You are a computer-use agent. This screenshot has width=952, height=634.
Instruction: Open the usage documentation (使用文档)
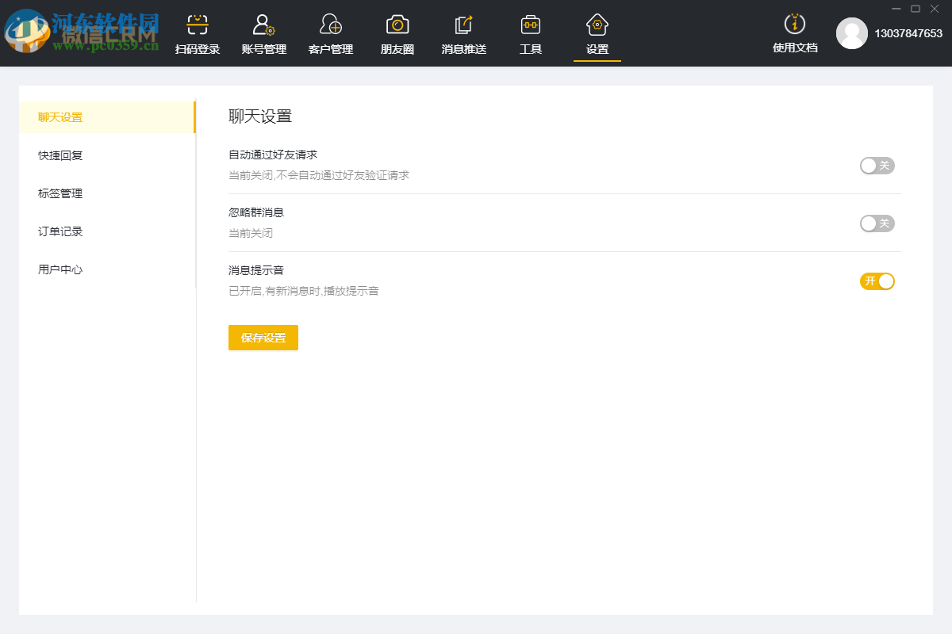pos(795,33)
